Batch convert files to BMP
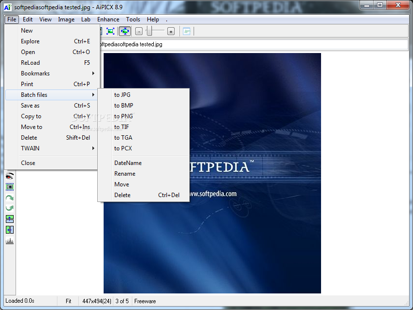This screenshot has width=413, height=310. click(144, 106)
